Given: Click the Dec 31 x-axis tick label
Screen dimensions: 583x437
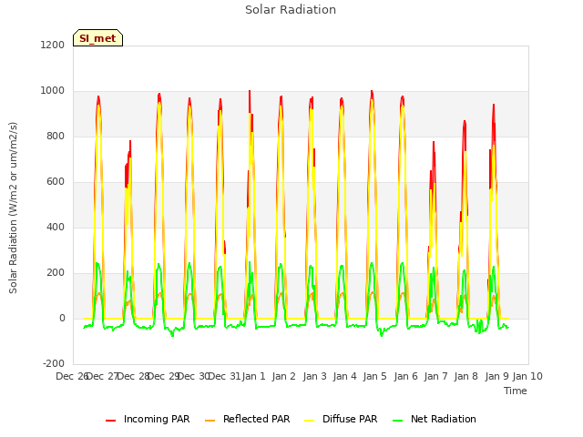Looking at the screenshot, I should point(224,376).
